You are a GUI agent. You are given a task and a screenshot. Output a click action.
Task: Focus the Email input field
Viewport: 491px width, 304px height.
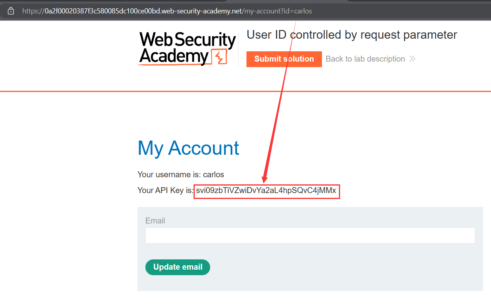[310, 236]
